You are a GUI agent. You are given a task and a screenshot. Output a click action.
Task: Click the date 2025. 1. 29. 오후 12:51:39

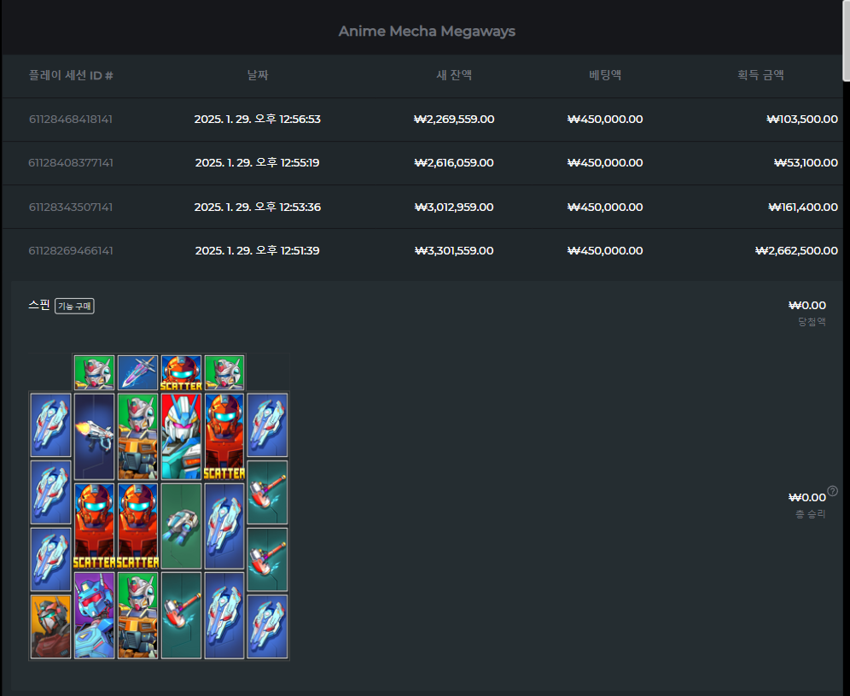[258, 250]
